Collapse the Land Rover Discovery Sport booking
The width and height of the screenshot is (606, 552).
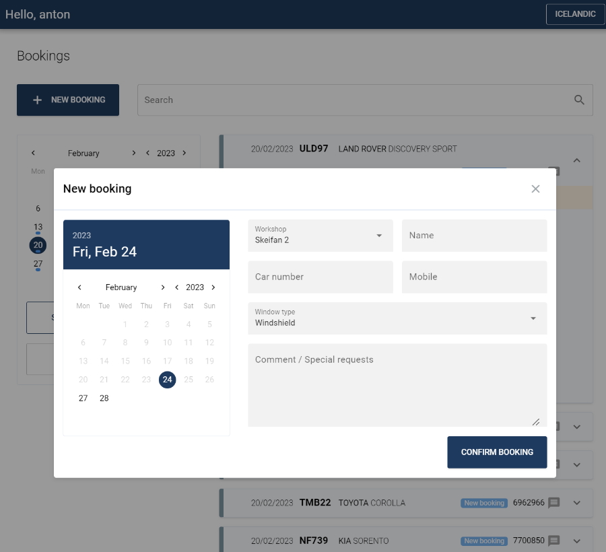pyautogui.click(x=576, y=160)
